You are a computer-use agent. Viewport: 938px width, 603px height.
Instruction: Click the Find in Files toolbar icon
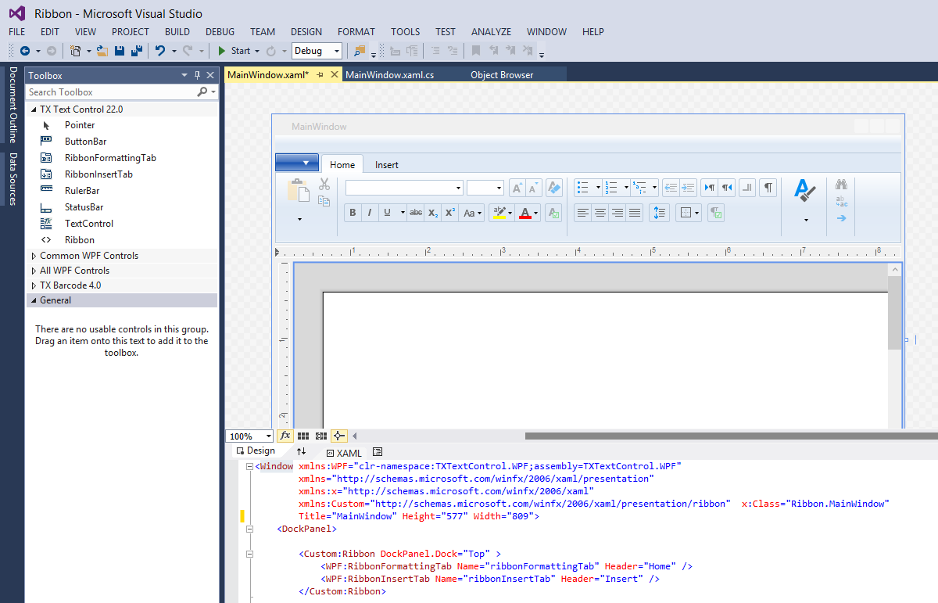[360, 51]
